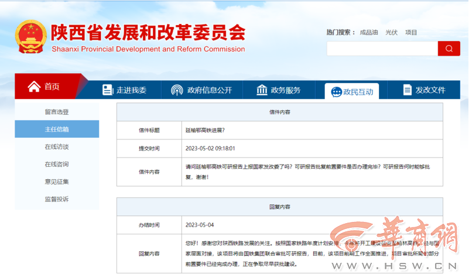Click the 成品油 hot search keyword
469x277 pixels.
click(368, 32)
